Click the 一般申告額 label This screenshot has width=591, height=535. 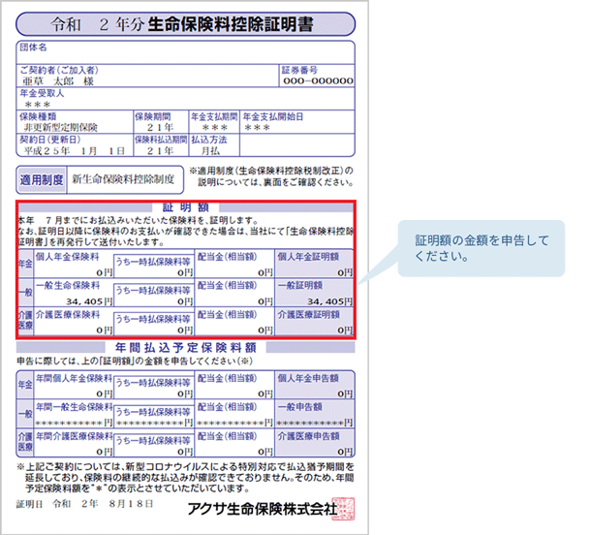[300, 407]
